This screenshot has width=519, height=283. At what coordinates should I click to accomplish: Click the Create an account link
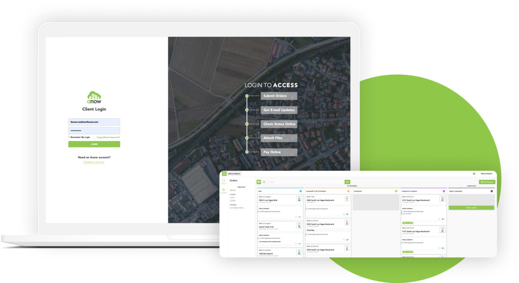pyautogui.click(x=94, y=162)
